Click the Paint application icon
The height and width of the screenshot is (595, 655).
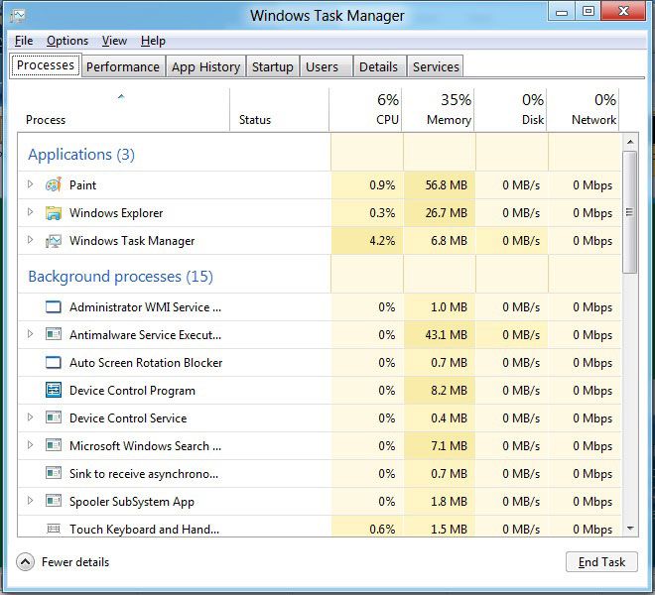[54, 185]
